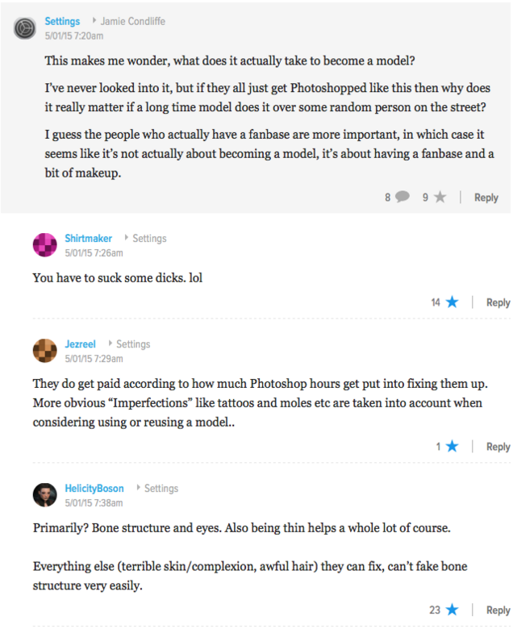Toggle star on Jezreel's comment

tap(452, 446)
